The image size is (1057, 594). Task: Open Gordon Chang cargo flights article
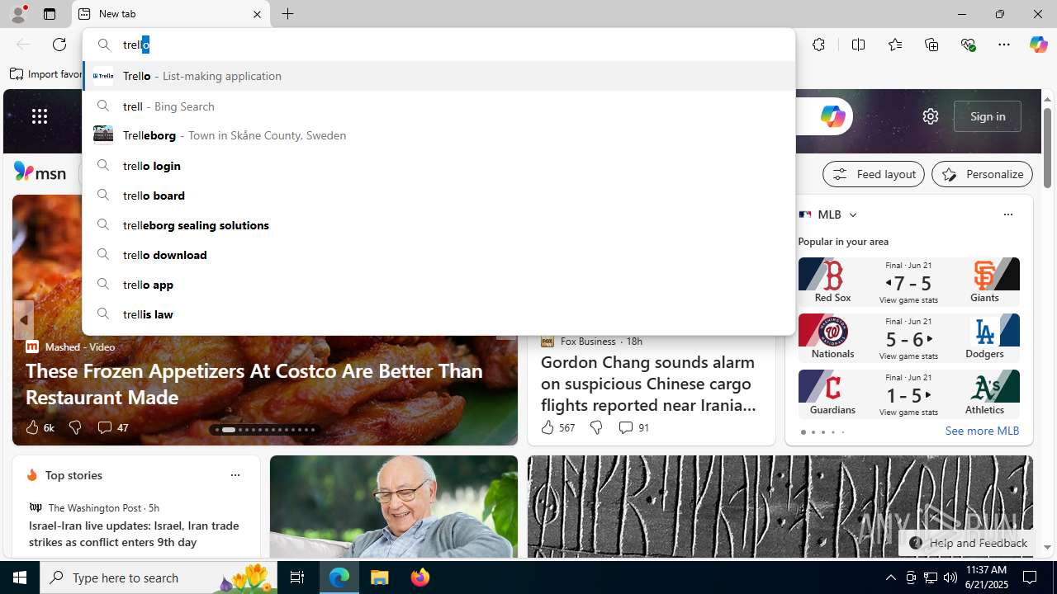(648, 384)
